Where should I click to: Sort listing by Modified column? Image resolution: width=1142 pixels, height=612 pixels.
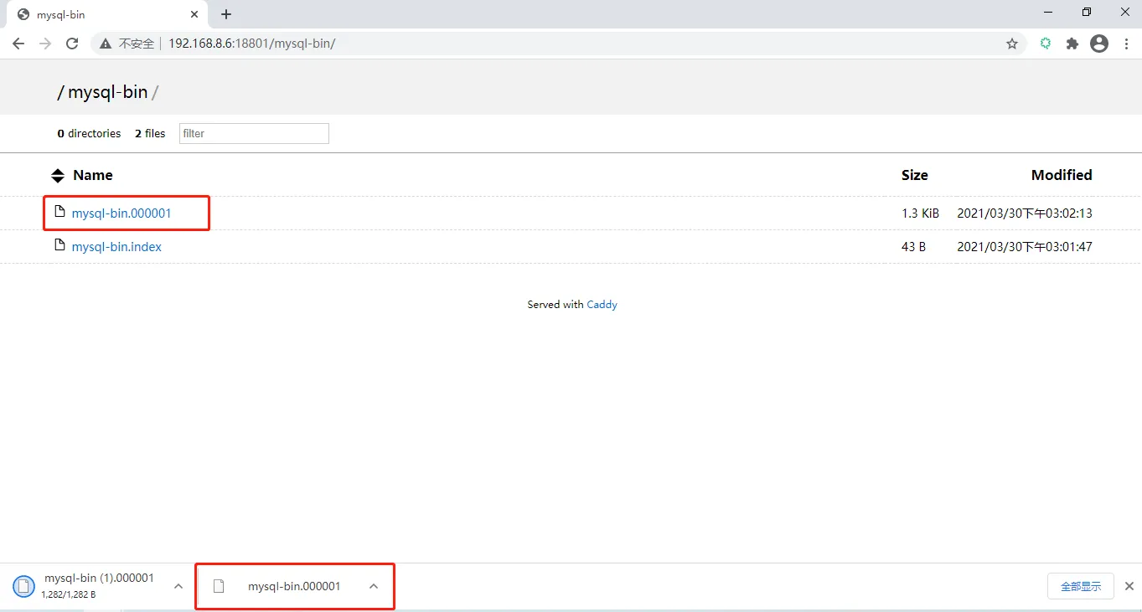point(1062,175)
